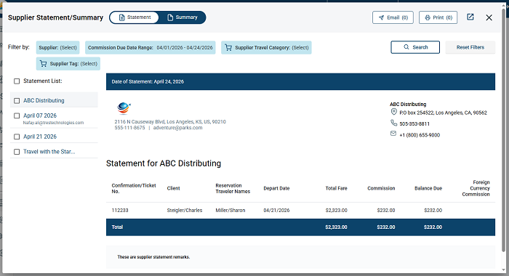Open statement in new window icon
The width and height of the screenshot is (509, 276).
point(470,17)
